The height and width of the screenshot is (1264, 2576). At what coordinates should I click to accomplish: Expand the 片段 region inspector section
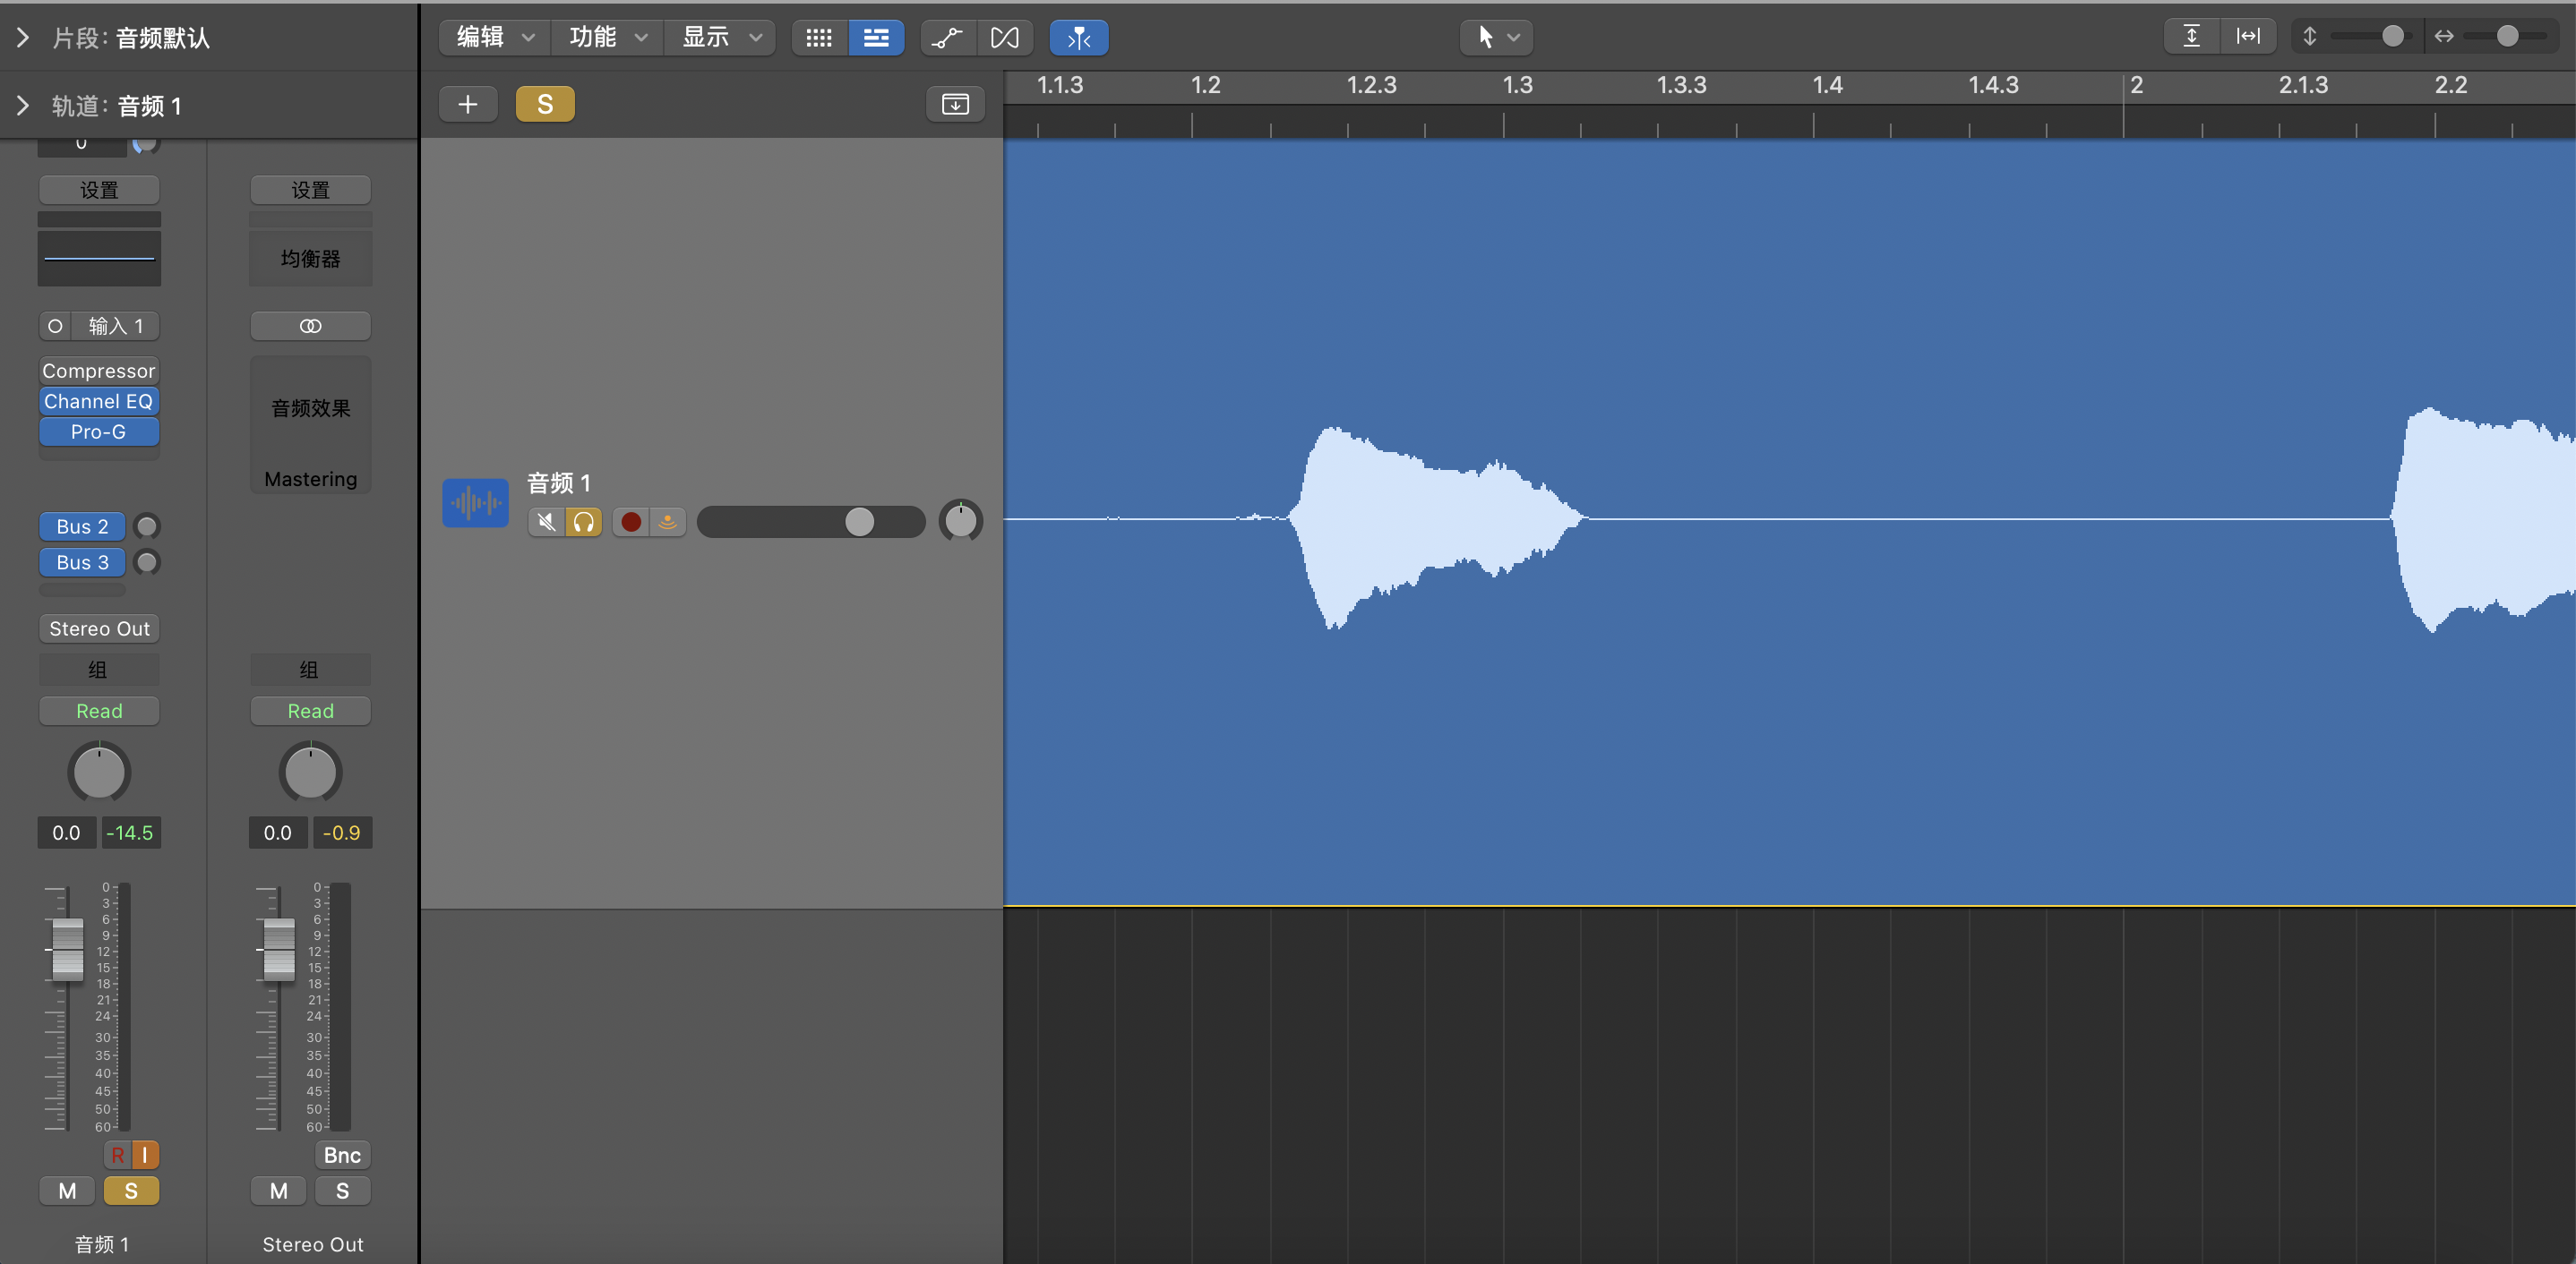22,38
